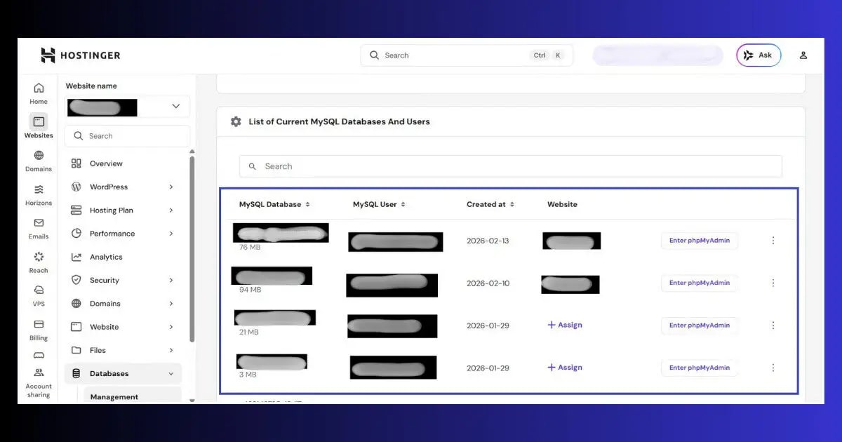Expand the Hosting Plan menu
The height and width of the screenshot is (442, 842).
(123, 210)
